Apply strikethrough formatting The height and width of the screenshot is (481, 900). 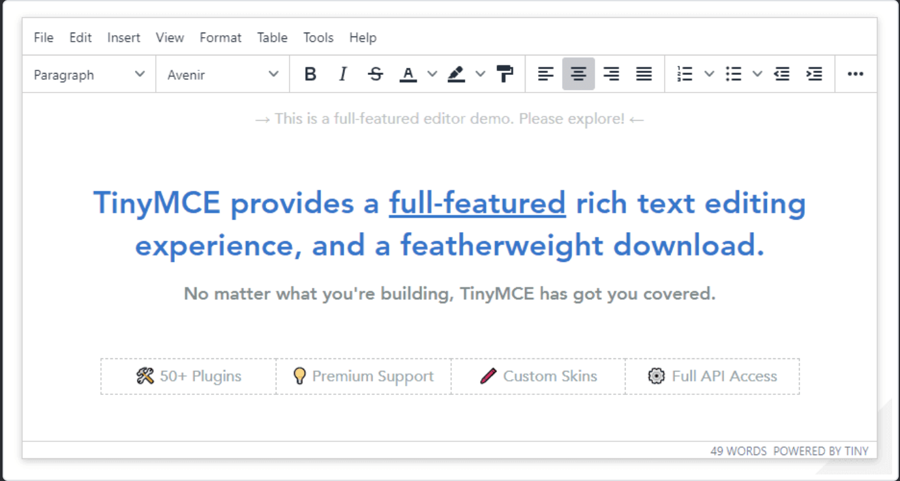(376, 74)
